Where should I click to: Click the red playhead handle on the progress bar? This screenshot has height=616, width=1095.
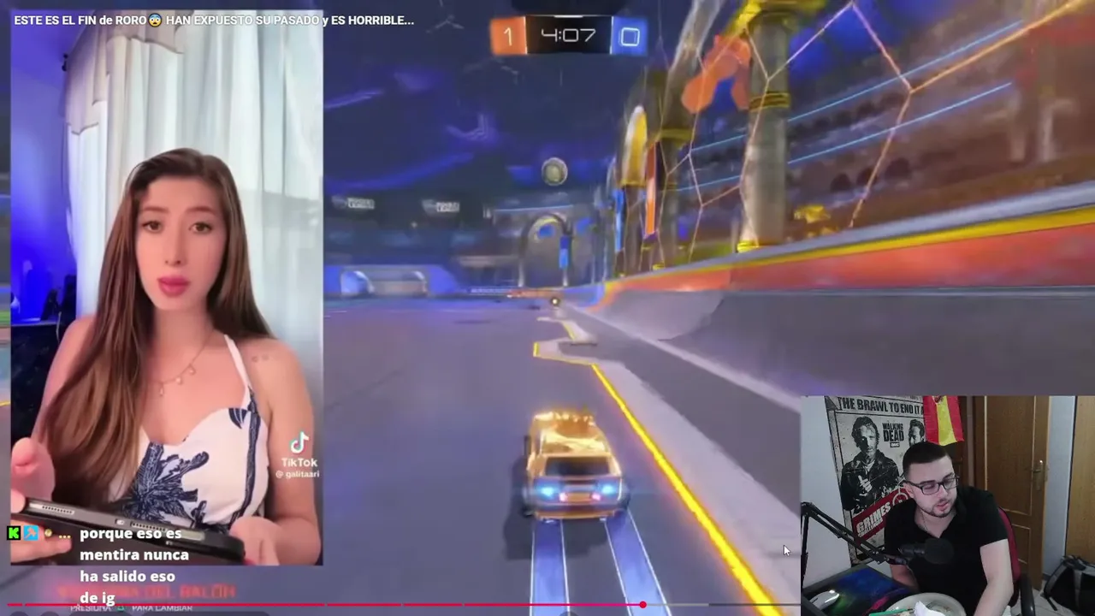point(642,605)
